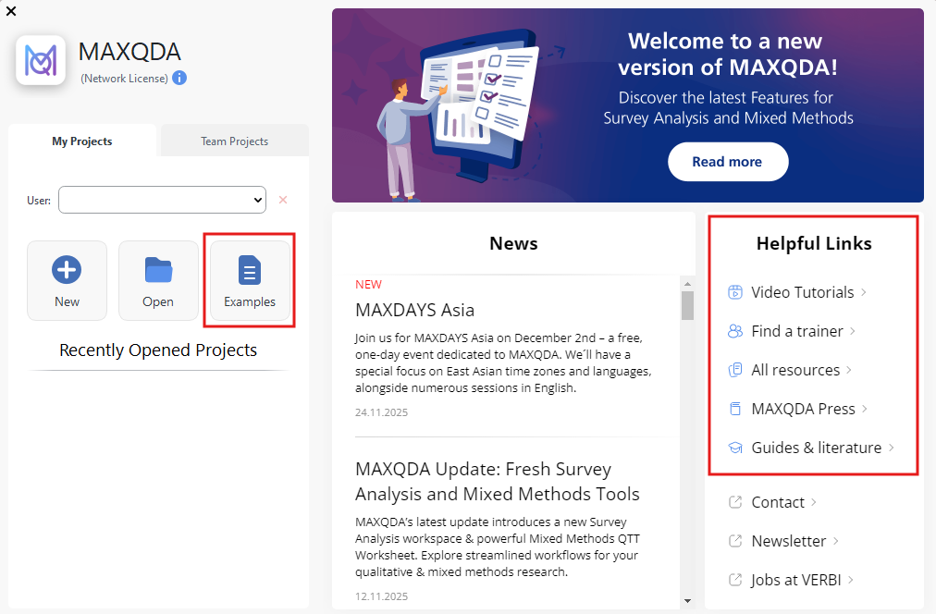Click the Find a trainer people icon

(x=735, y=331)
